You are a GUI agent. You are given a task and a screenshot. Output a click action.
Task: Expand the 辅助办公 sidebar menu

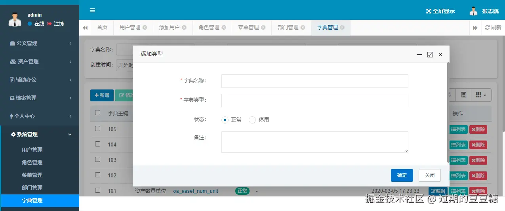[x=40, y=80]
